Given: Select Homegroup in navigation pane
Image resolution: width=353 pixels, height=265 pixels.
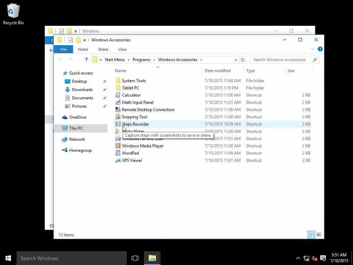Looking at the screenshot, I should pyautogui.click(x=80, y=150).
